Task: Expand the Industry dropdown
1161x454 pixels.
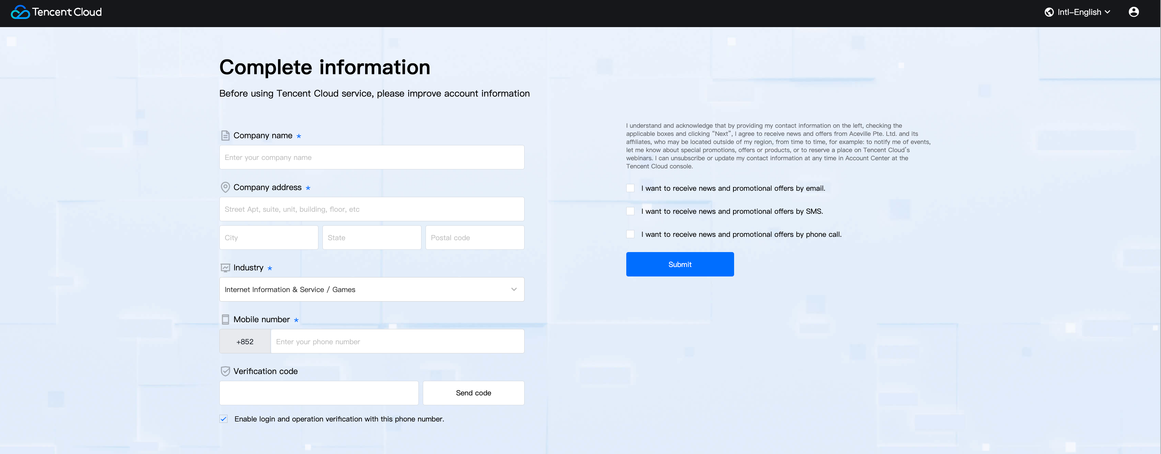Action: pyautogui.click(x=371, y=290)
